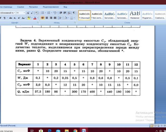Toggle show paragraph marks (¶)
Screen dimensions: 166x132
click(74, 13)
